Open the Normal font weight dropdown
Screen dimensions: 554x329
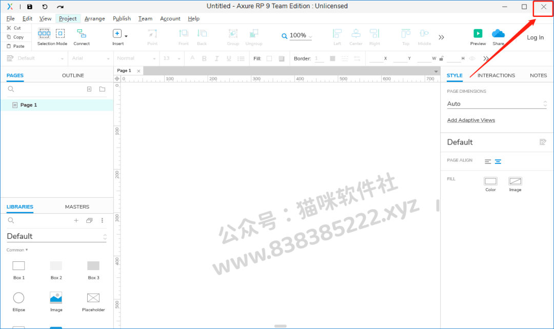click(x=136, y=58)
